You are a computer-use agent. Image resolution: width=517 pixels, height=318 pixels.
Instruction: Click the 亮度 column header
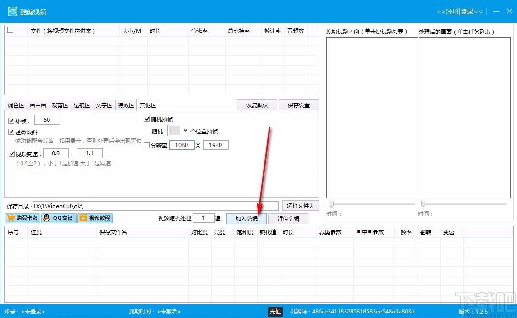[x=223, y=232]
